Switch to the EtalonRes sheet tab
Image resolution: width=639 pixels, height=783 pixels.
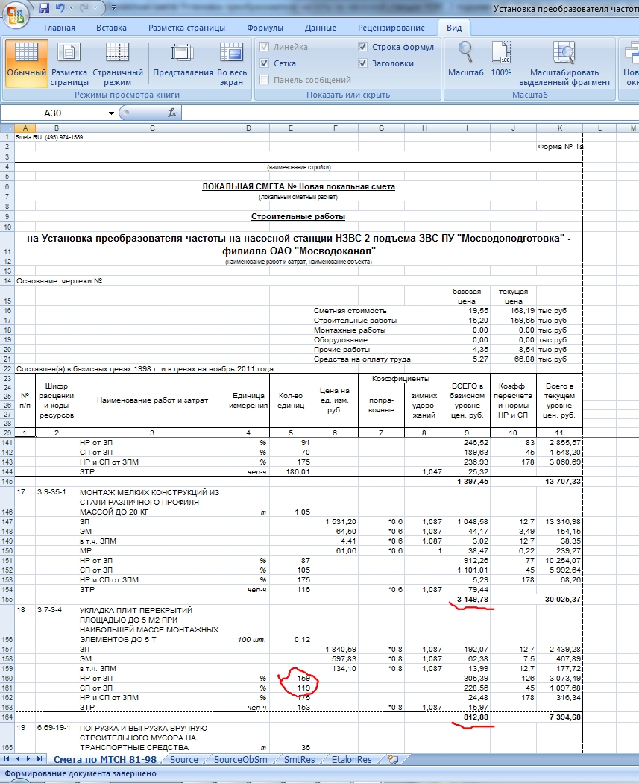[x=351, y=760]
